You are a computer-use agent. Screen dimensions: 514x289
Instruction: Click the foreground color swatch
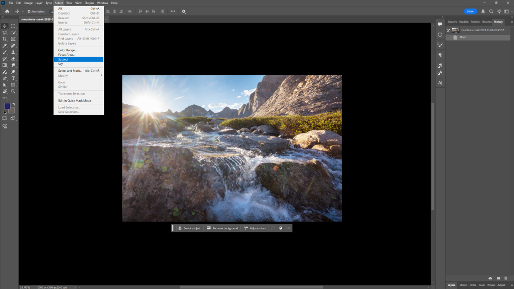[7, 106]
